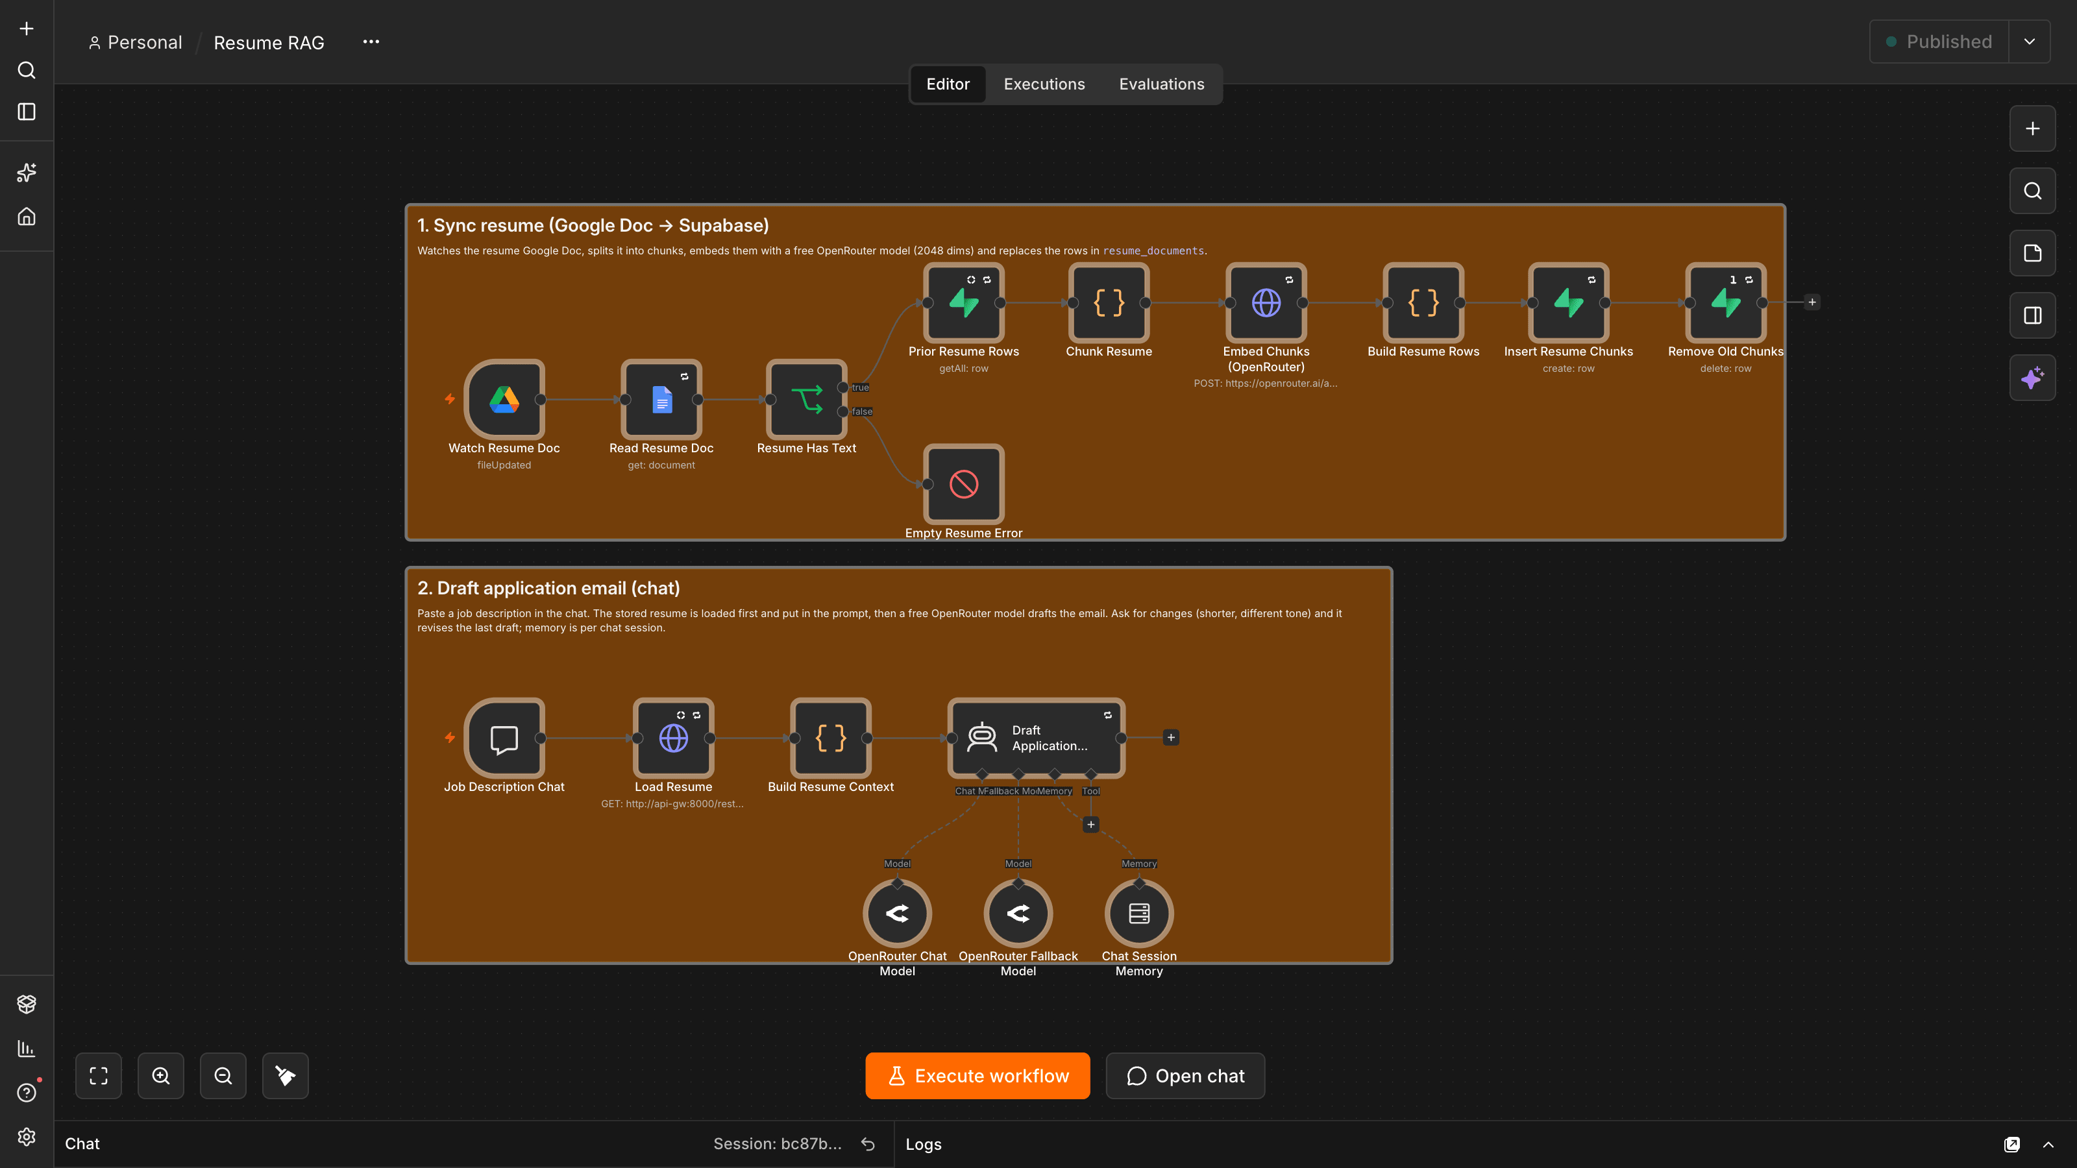Select the Editor tab
The width and height of the screenshot is (2077, 1168).
coord(948,84)
